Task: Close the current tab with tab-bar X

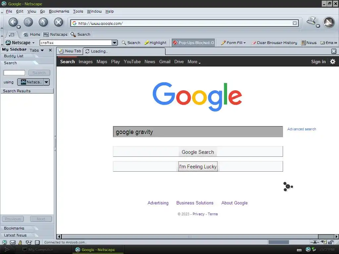Action: point(334,51)
